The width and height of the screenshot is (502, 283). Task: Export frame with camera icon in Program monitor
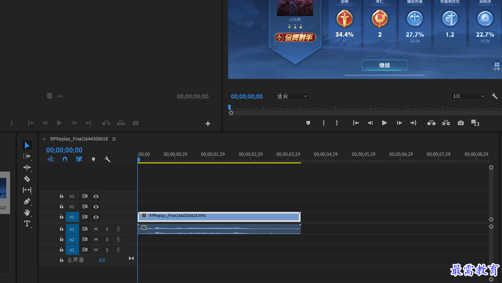[460, 123]
